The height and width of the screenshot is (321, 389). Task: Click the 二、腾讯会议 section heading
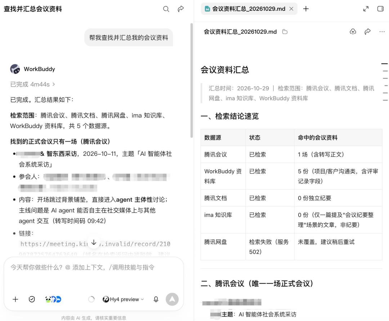[x=257, y=283]
